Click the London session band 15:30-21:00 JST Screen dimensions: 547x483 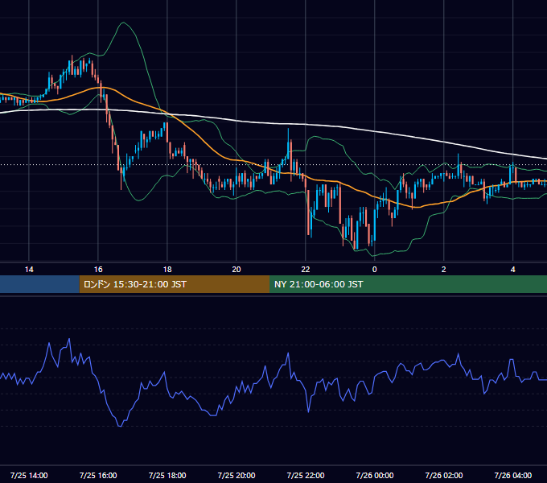(x=175, y=284)
